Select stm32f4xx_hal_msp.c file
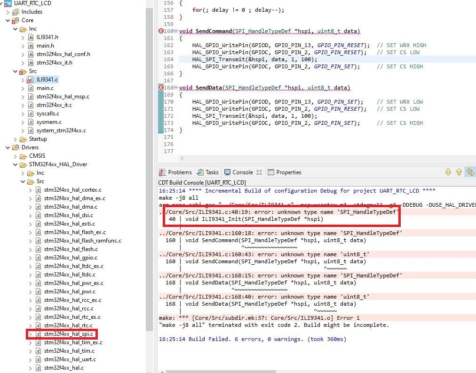 pyautogui.click(x=63, y=97)
